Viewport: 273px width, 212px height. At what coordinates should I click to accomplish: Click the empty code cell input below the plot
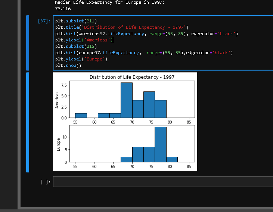point(163,181)
